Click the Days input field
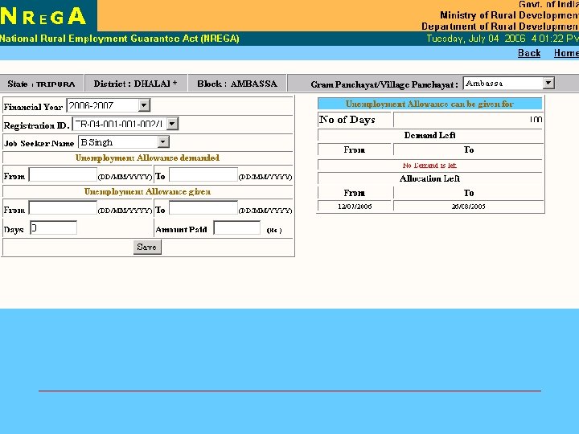 (54, 227)
